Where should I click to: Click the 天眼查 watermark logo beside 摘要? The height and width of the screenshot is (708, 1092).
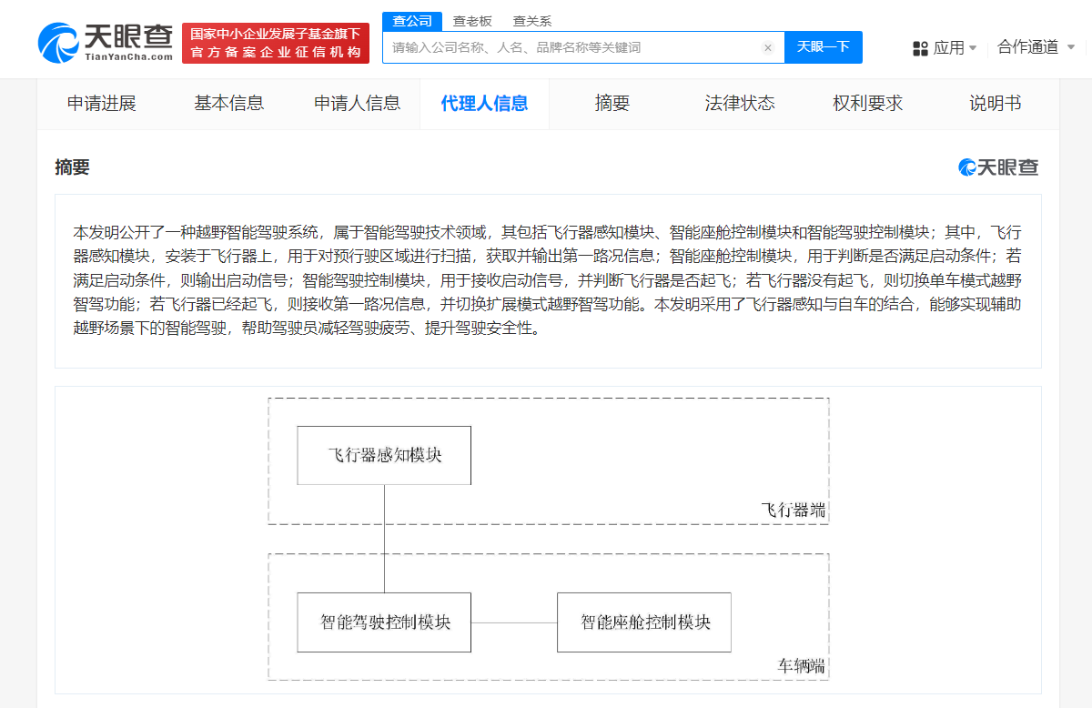[x=998, y=167]
